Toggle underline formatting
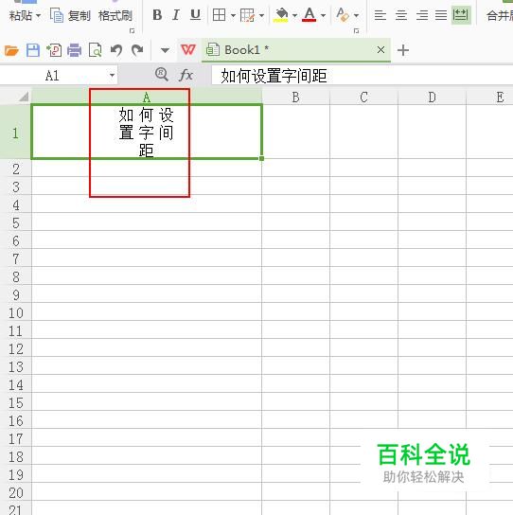 pos(195,15)
